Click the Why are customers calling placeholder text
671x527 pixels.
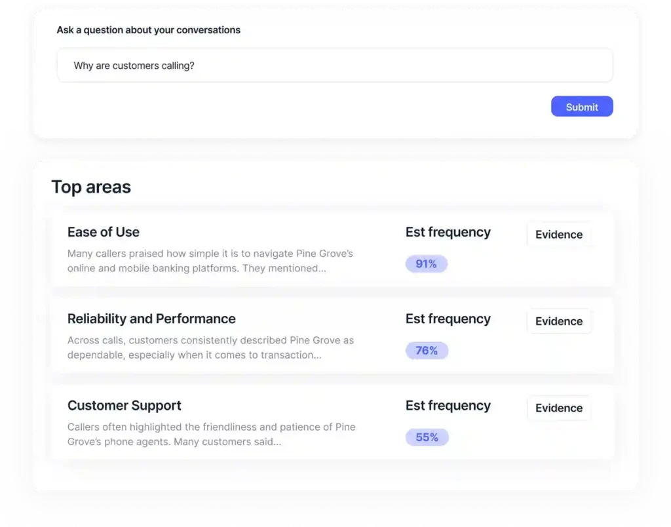[x=134, y=65]
